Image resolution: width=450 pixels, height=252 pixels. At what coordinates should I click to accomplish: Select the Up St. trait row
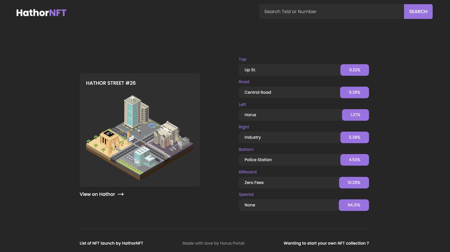304,70
